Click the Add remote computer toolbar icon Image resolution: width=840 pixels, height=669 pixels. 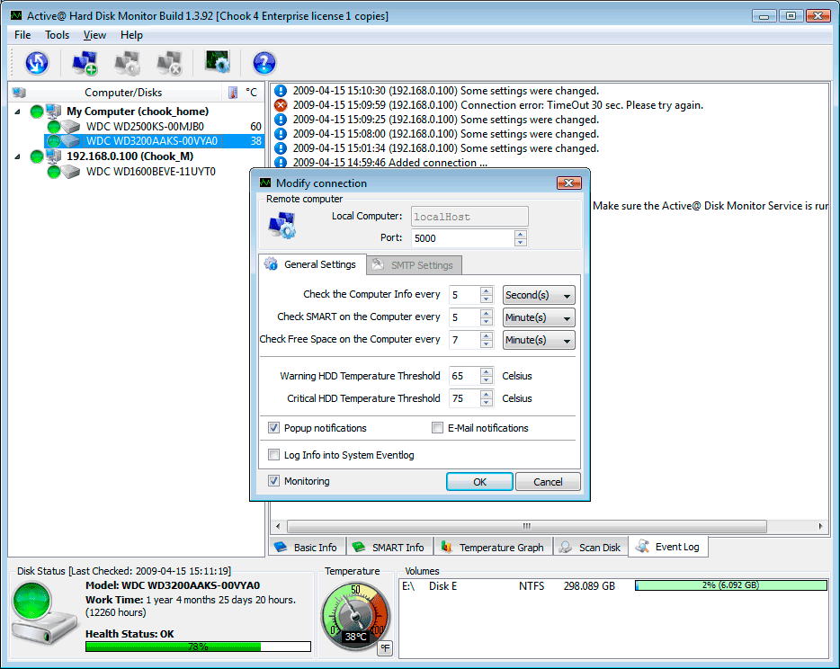click(85, 63)
